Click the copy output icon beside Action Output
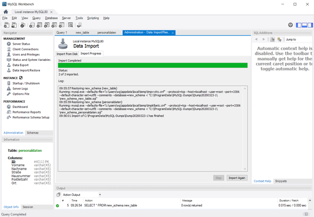The image size is (314, 217). [x=58, y=195]
